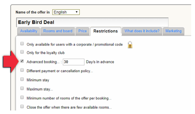Check Close the offer when few rooms

click(x=22, y=106)
